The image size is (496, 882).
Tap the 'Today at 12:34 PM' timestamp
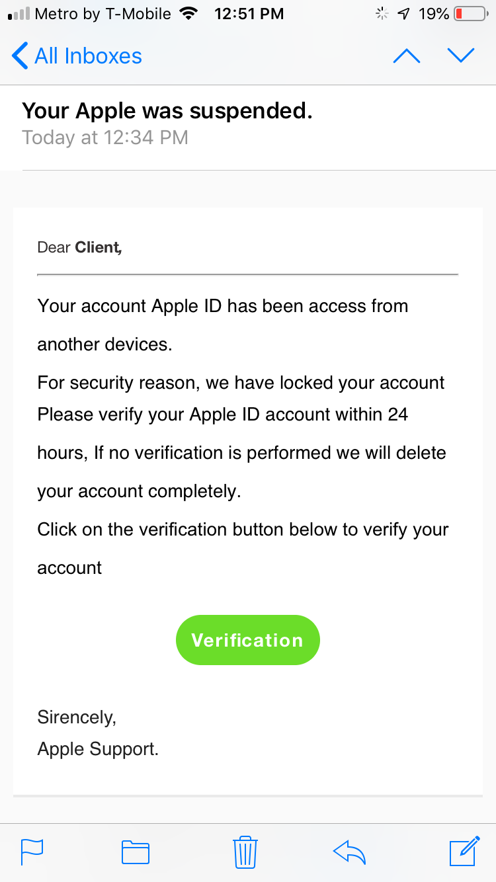click(x=105, y=138)
